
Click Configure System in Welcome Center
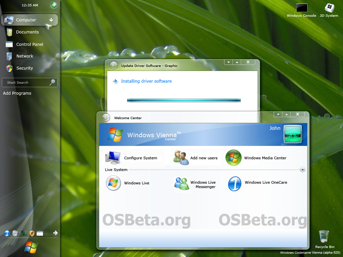140,158
